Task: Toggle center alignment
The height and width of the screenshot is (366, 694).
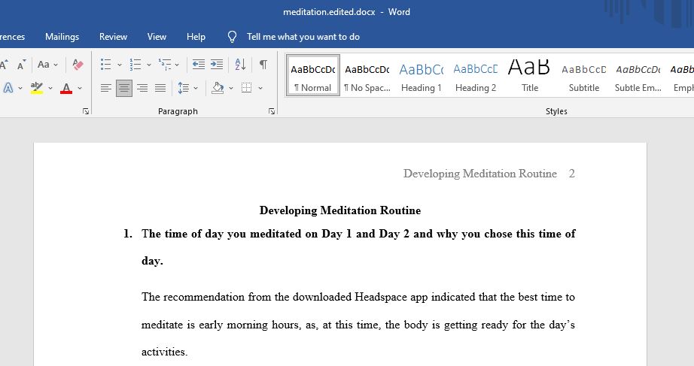Action: click(x=124, y=88)
